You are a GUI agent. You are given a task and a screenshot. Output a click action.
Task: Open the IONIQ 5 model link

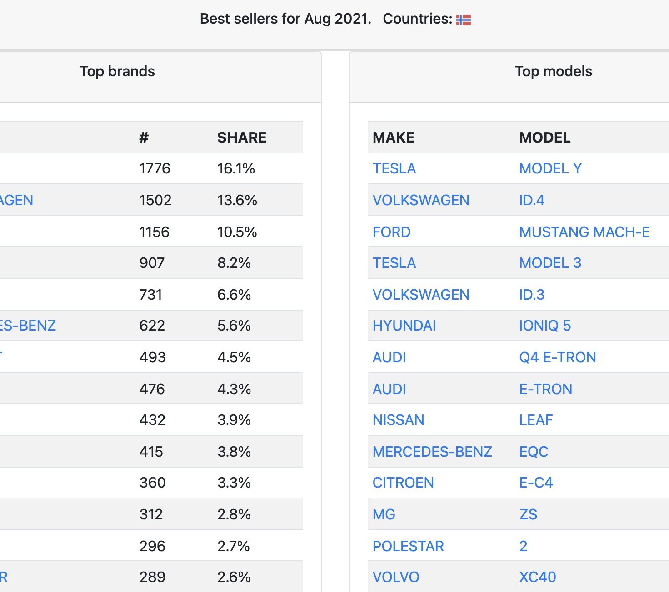pos(545,326)
